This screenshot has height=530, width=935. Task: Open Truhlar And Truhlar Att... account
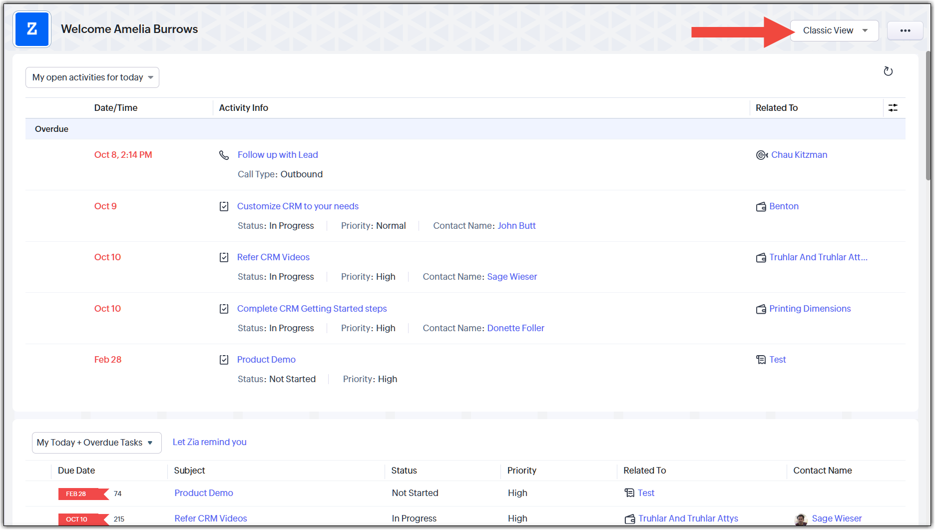tap(818, 257)
